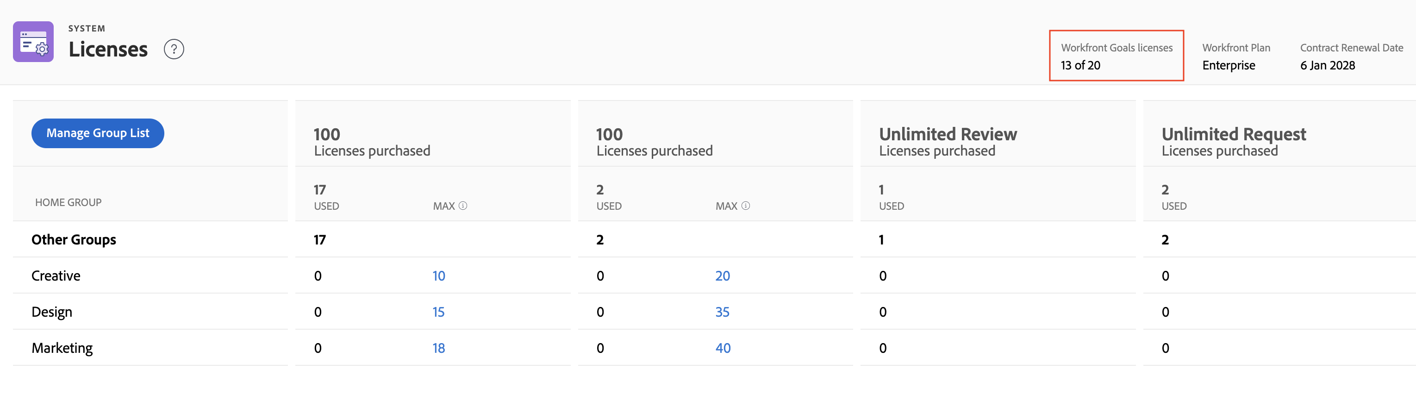This screenshot has height=407, width=1416.
Task: Select the Design home group row
Action: [52, 312]
